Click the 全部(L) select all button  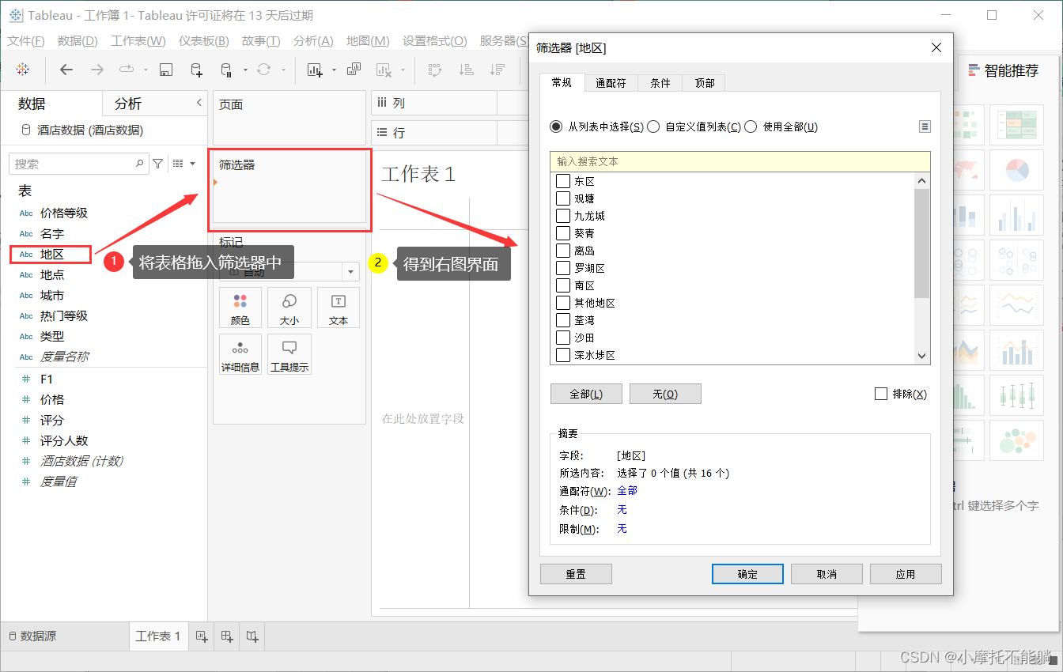click(586, 394)
